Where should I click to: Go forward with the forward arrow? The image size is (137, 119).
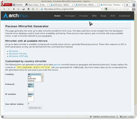click(14, 9)
